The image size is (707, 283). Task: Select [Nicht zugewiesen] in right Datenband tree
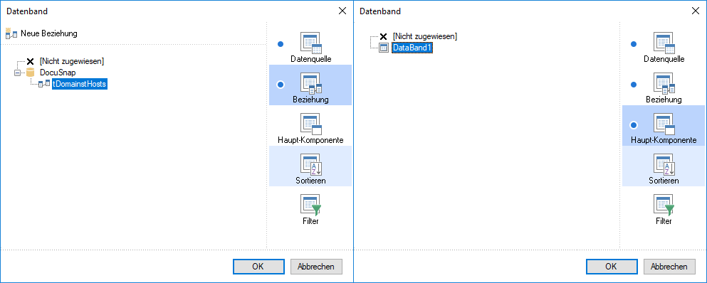tap(425, 36)
